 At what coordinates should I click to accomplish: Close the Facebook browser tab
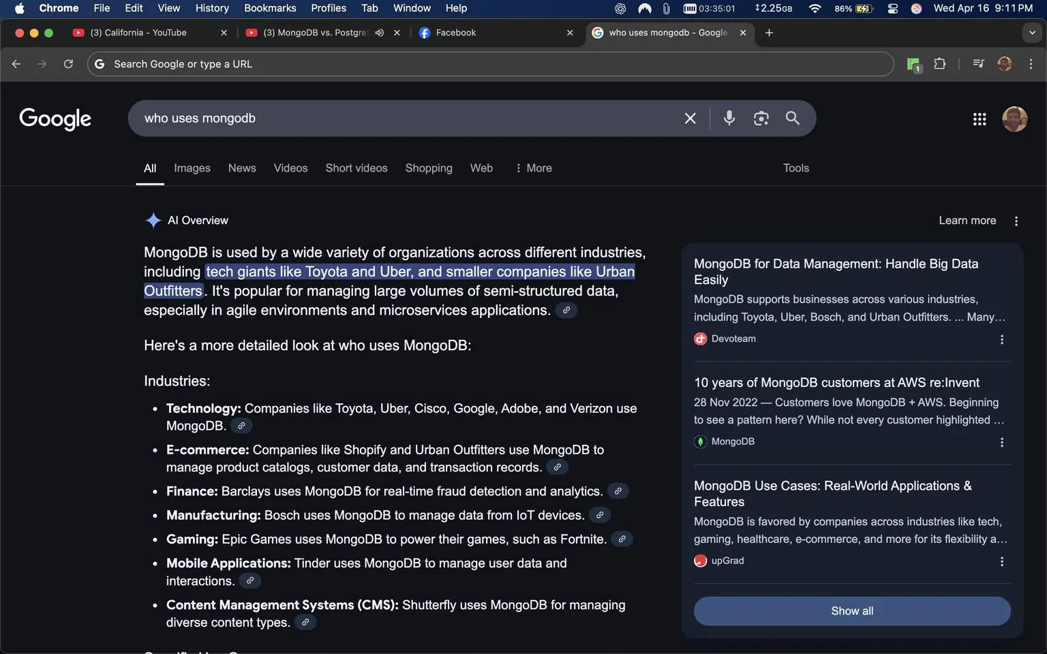(x=570, y=33)
